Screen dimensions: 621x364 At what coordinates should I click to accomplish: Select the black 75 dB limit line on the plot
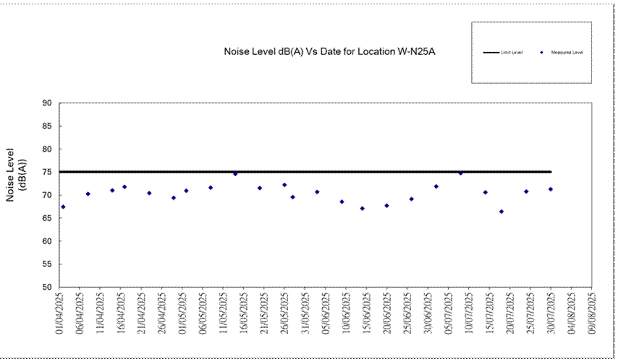(x=326, y=172)
